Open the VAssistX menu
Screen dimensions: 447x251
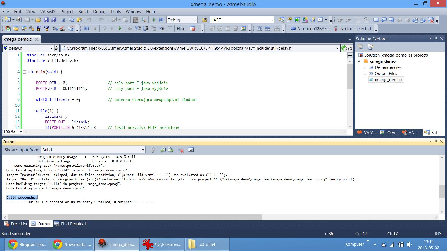point(48,11)
